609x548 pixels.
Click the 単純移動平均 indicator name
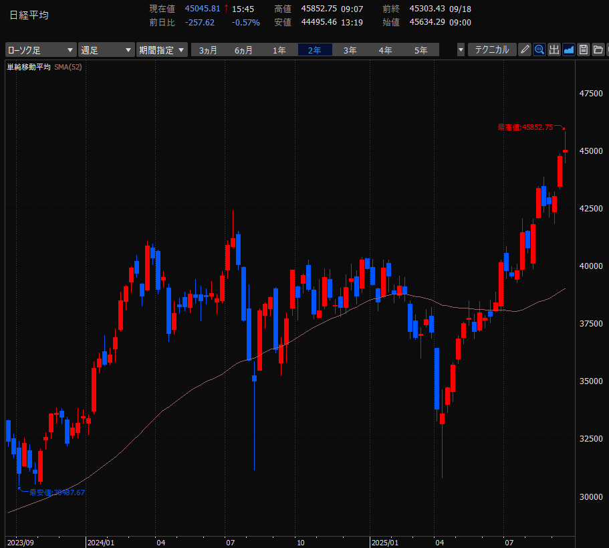pyautogui.click(x=29, y=67)
